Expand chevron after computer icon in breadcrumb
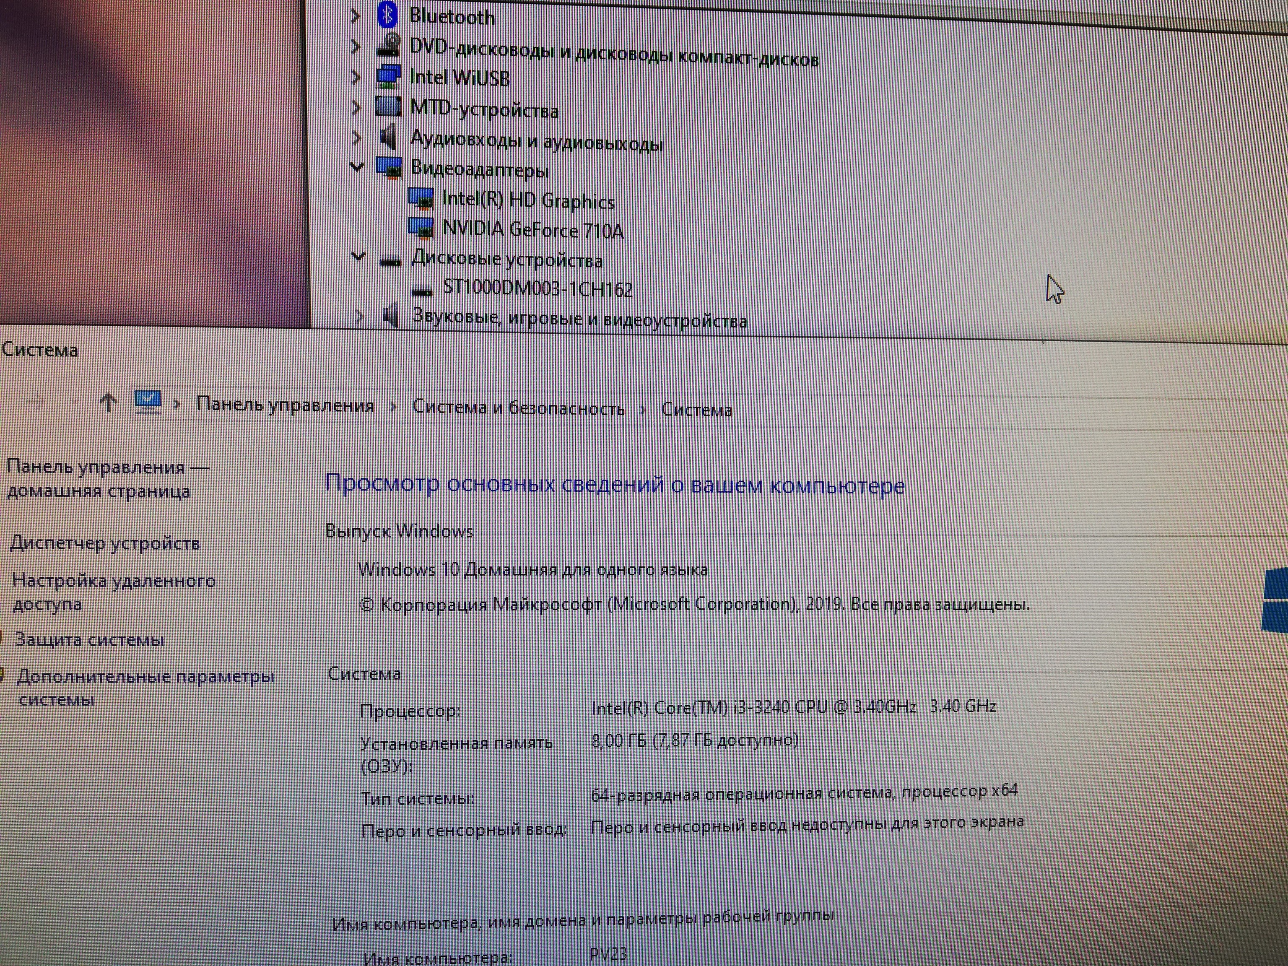This screenshot has height=966, width=1288. tap(177, 404)
